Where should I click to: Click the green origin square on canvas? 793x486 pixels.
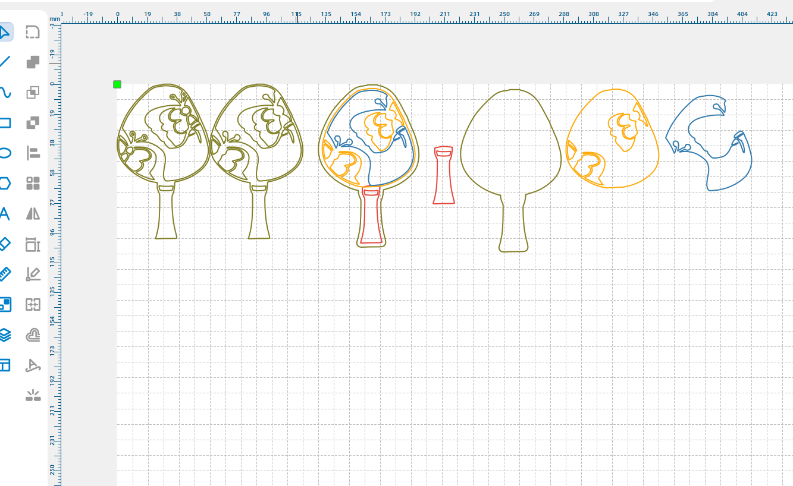click(117, 84)
